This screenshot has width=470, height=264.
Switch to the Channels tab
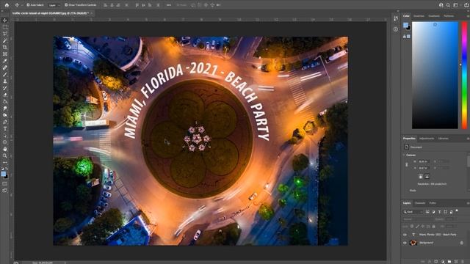click(x=420, y=203)
